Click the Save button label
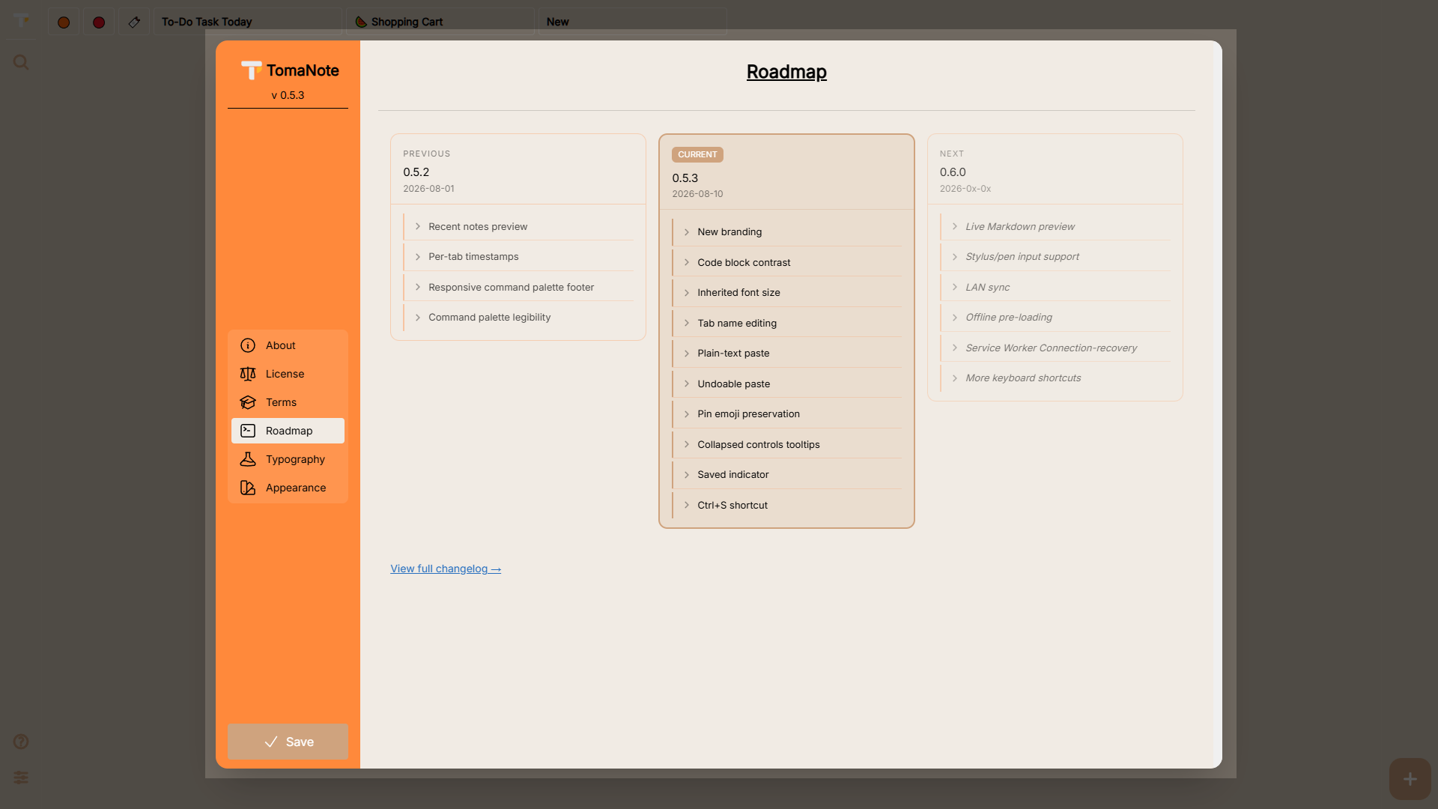The image size is (1438, 809). click(300, 742)
